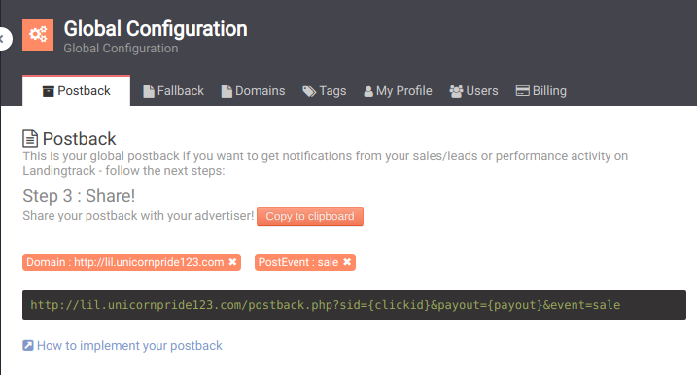
Task: Click the external link arrow icon
Action: pos(28,345)
